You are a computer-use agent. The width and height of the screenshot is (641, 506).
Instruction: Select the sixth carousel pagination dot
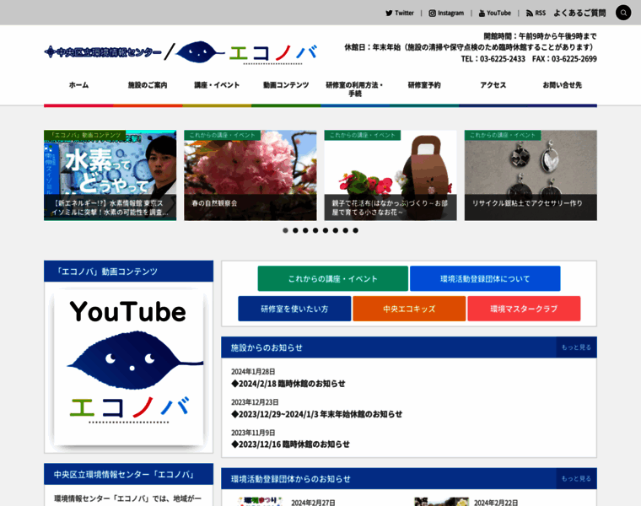335,230
